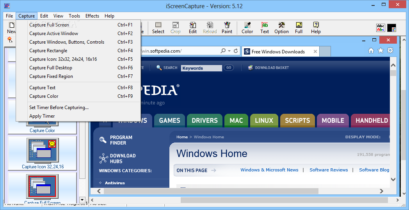The height and width of the screenshot is (210, 409).
Task: Click iScreenCapture app icon in title bar
Action: tap(7, 5)
